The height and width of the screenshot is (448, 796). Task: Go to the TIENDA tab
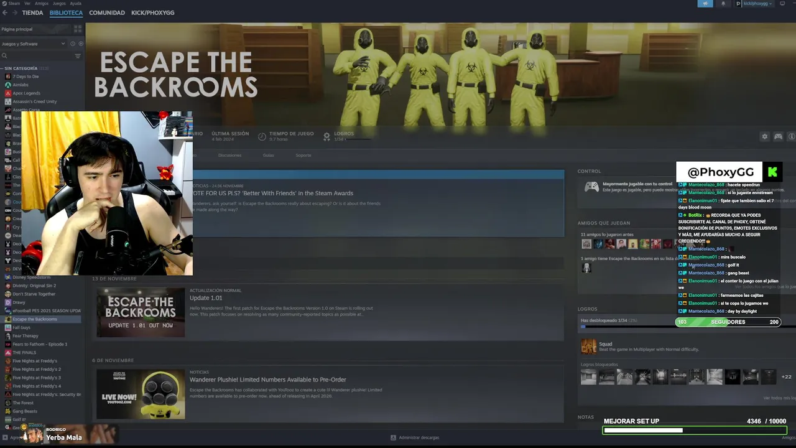pyautogui.click(x=32, y=12)
